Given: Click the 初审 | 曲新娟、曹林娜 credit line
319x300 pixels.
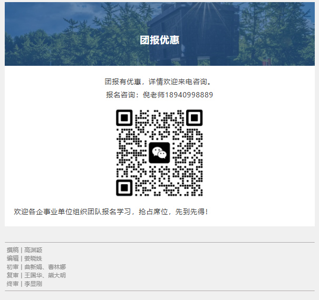Looking at the screenshot, I should pyautogui.click(x=36, y=267).
